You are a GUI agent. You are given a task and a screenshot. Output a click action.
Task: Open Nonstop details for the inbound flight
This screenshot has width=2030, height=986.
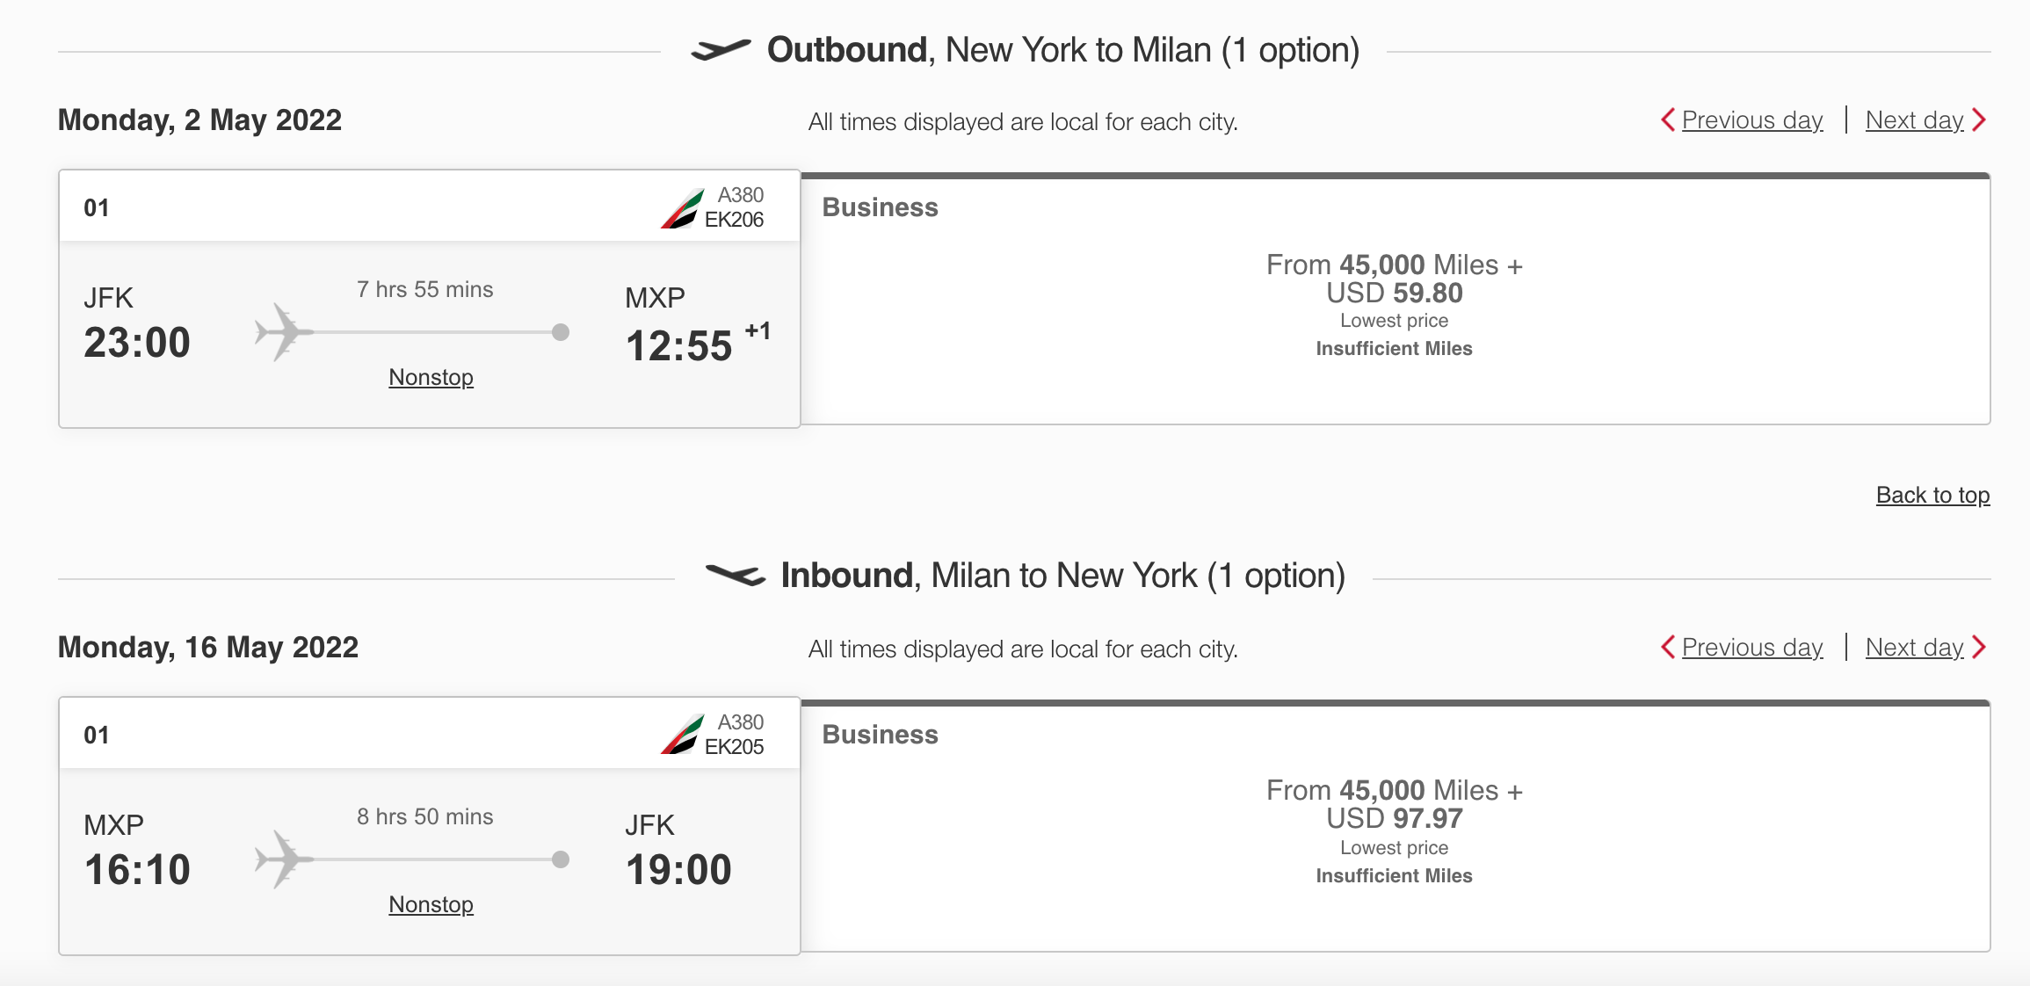click(x=430, y=904)
